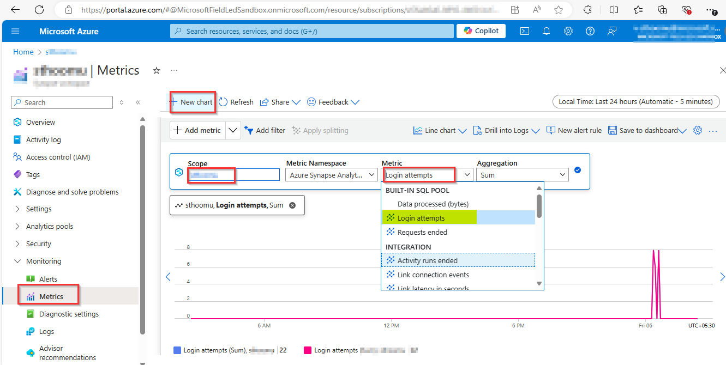This screenshot has height=365, width=726.
Task: Confirm the metric with the blue checkmark
Action: tap(578, 170)
